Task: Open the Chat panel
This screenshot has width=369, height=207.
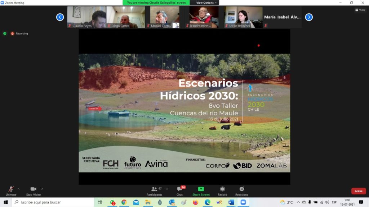Action: coord(179,189)
